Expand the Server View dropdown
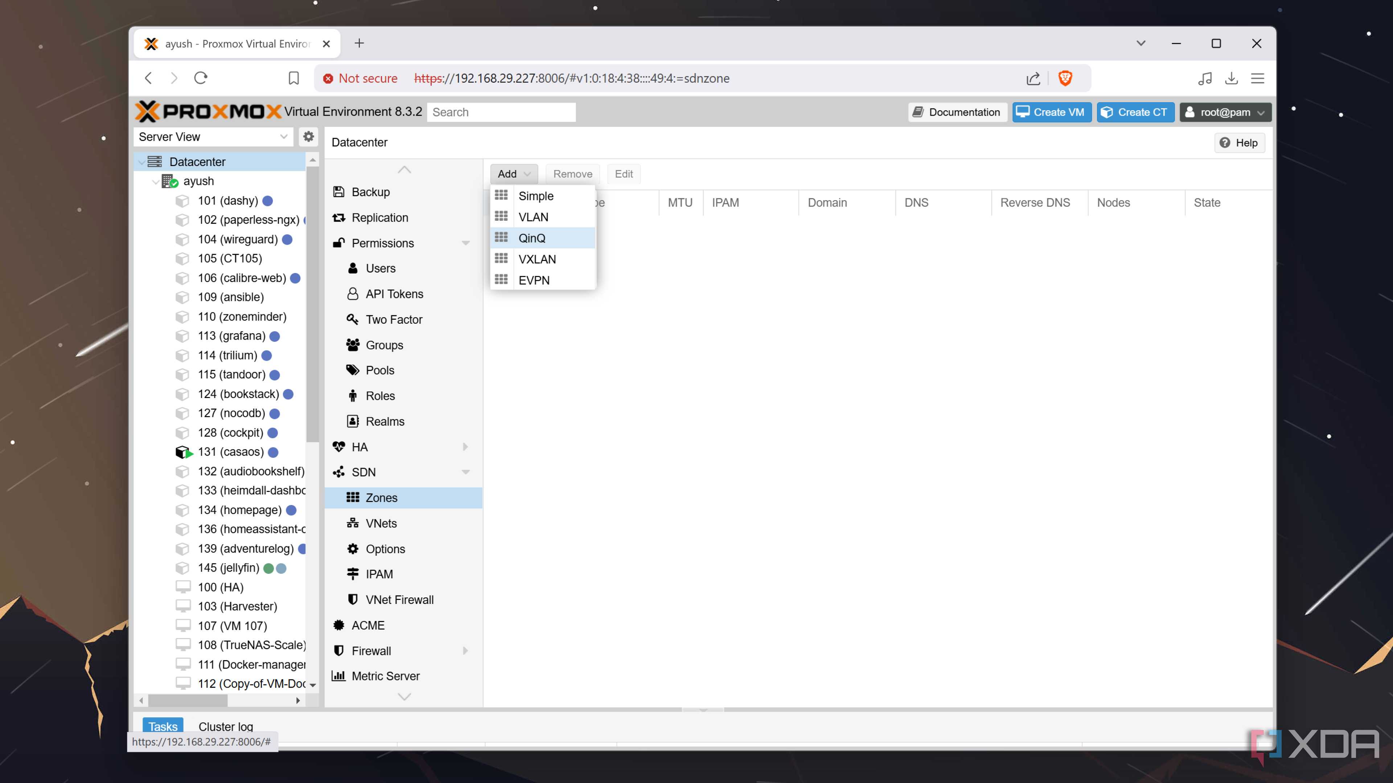This screenshot has width=1393, height=783. tap(283, 137)
